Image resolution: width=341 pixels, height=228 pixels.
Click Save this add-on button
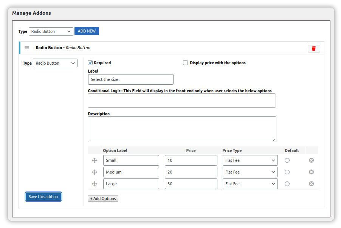tap(43, 197)
